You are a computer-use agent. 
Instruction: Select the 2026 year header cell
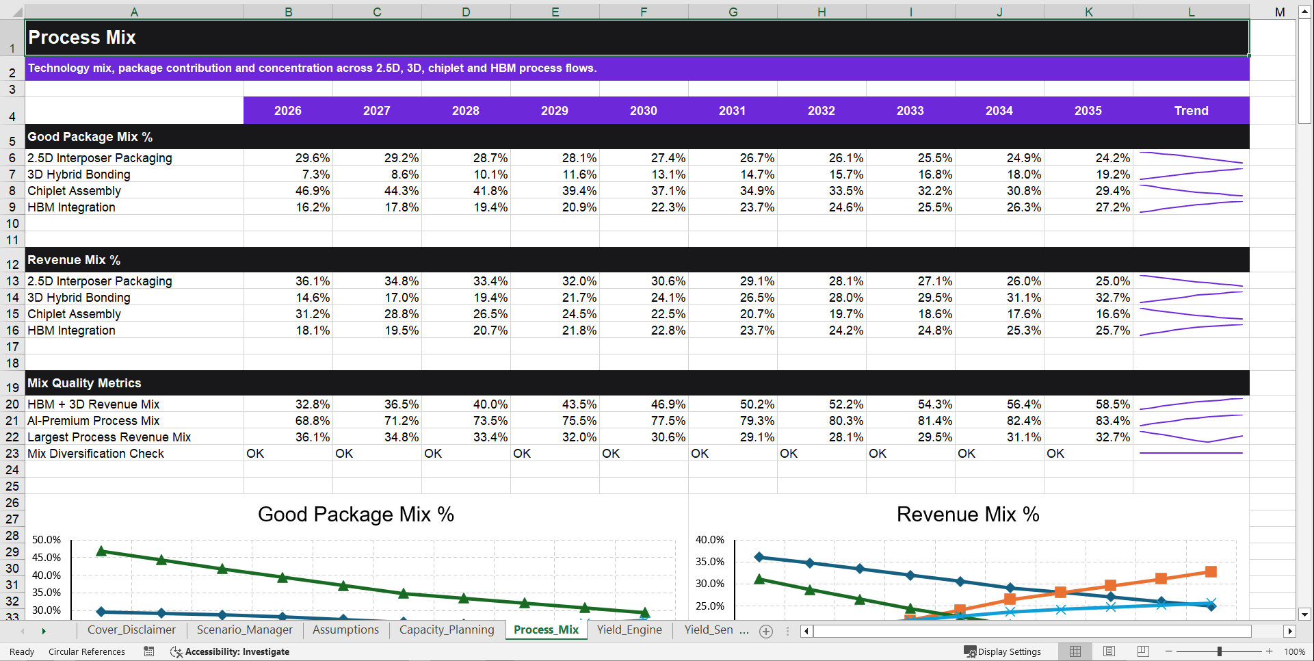288,111
